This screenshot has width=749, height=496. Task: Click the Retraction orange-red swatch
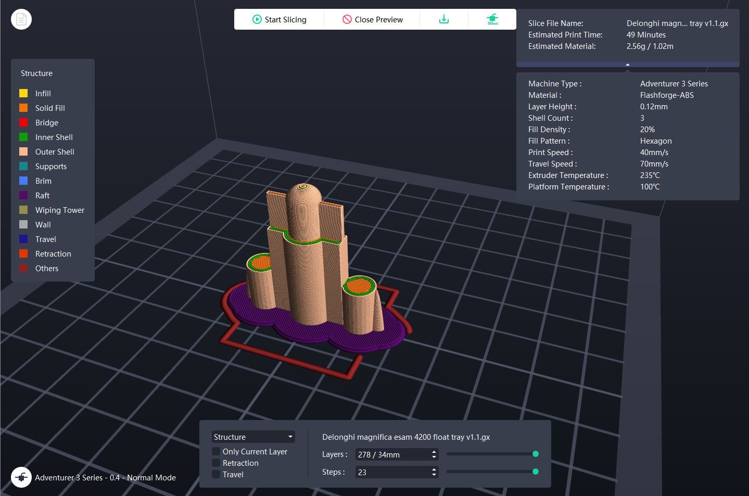pyautogui.click(x=23, y=253)
